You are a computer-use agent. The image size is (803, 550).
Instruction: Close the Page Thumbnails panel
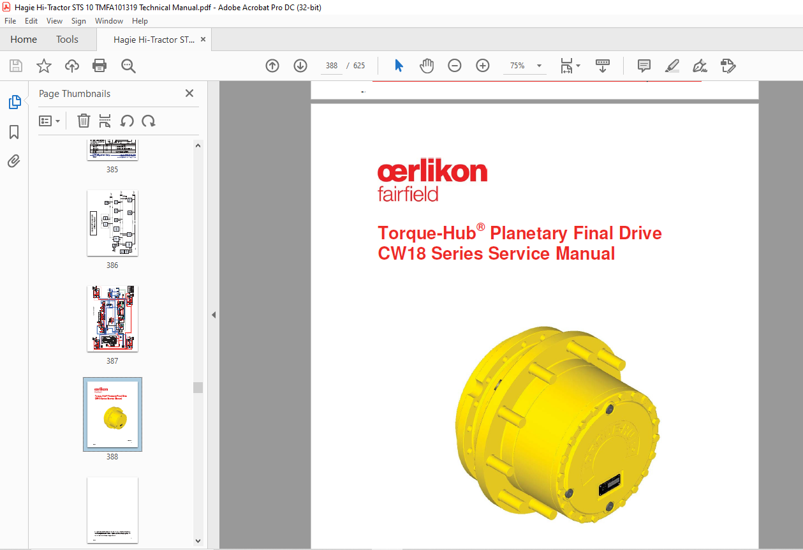189,93
